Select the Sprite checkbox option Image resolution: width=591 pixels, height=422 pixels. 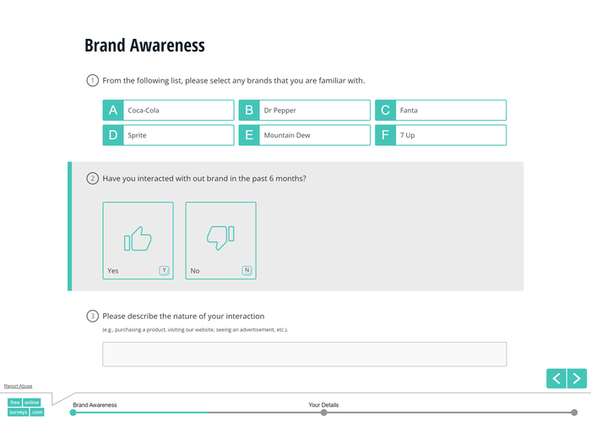[x=178, y=135]
